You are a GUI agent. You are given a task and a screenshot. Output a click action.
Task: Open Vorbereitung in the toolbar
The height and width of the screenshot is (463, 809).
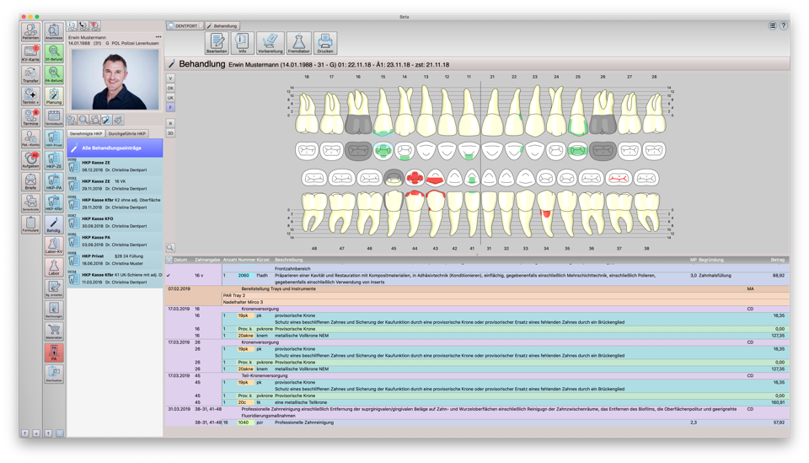270,42
